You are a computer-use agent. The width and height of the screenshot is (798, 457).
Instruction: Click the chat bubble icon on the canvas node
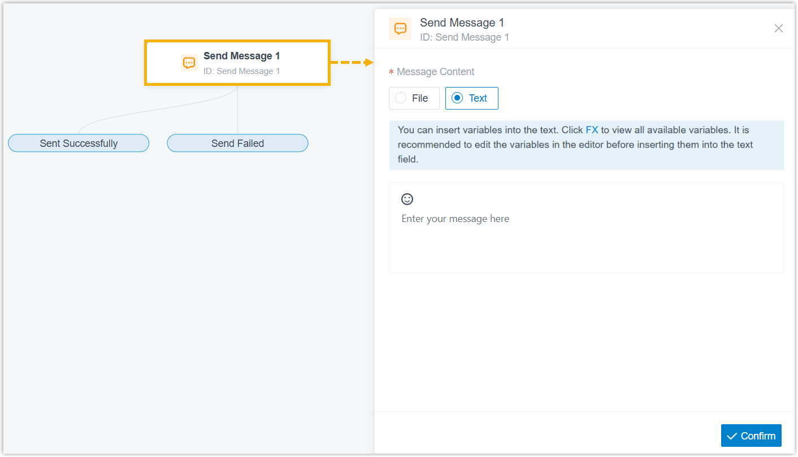click(189, 63)
